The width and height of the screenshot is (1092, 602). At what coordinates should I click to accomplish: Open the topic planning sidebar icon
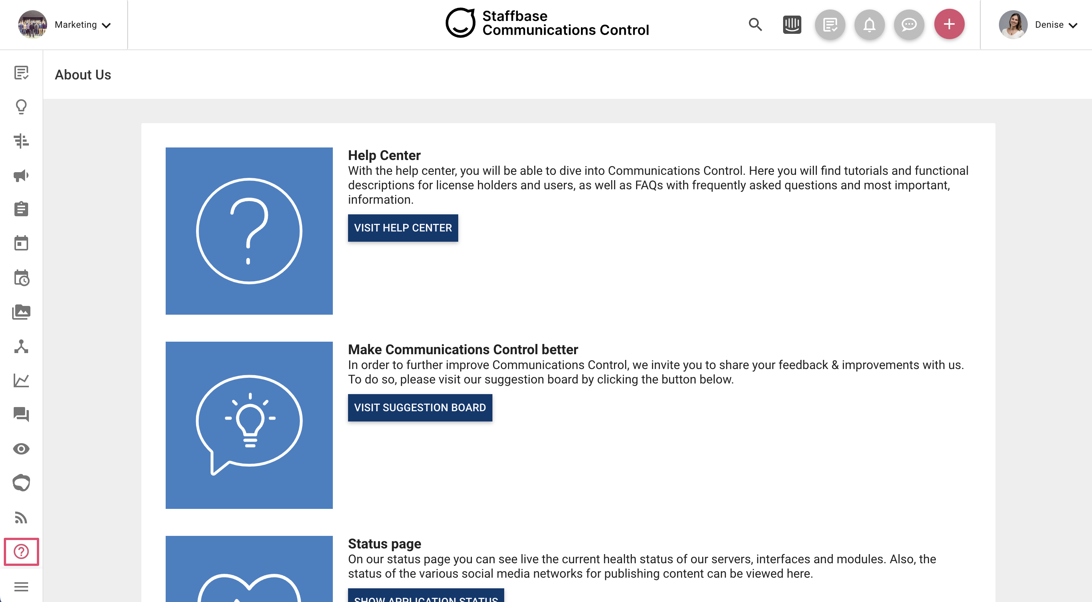tap(21, 141)
